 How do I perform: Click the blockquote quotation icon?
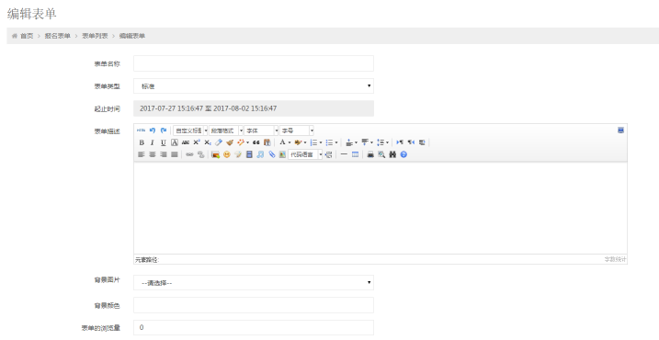[256, 142]
